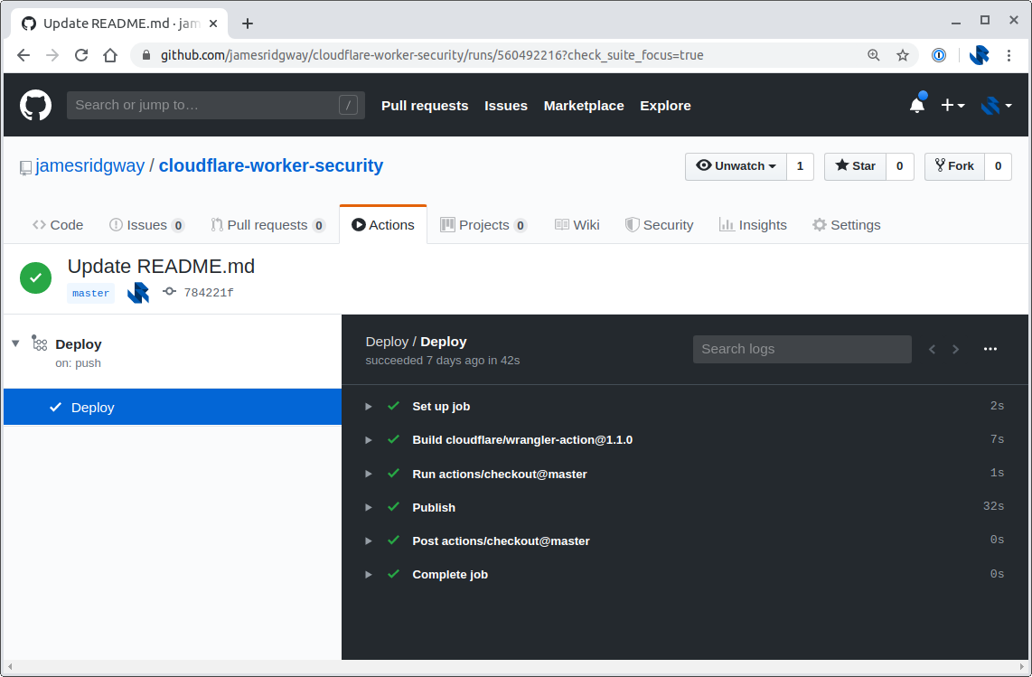Open the log options ellipsis menu

(990, 349)
